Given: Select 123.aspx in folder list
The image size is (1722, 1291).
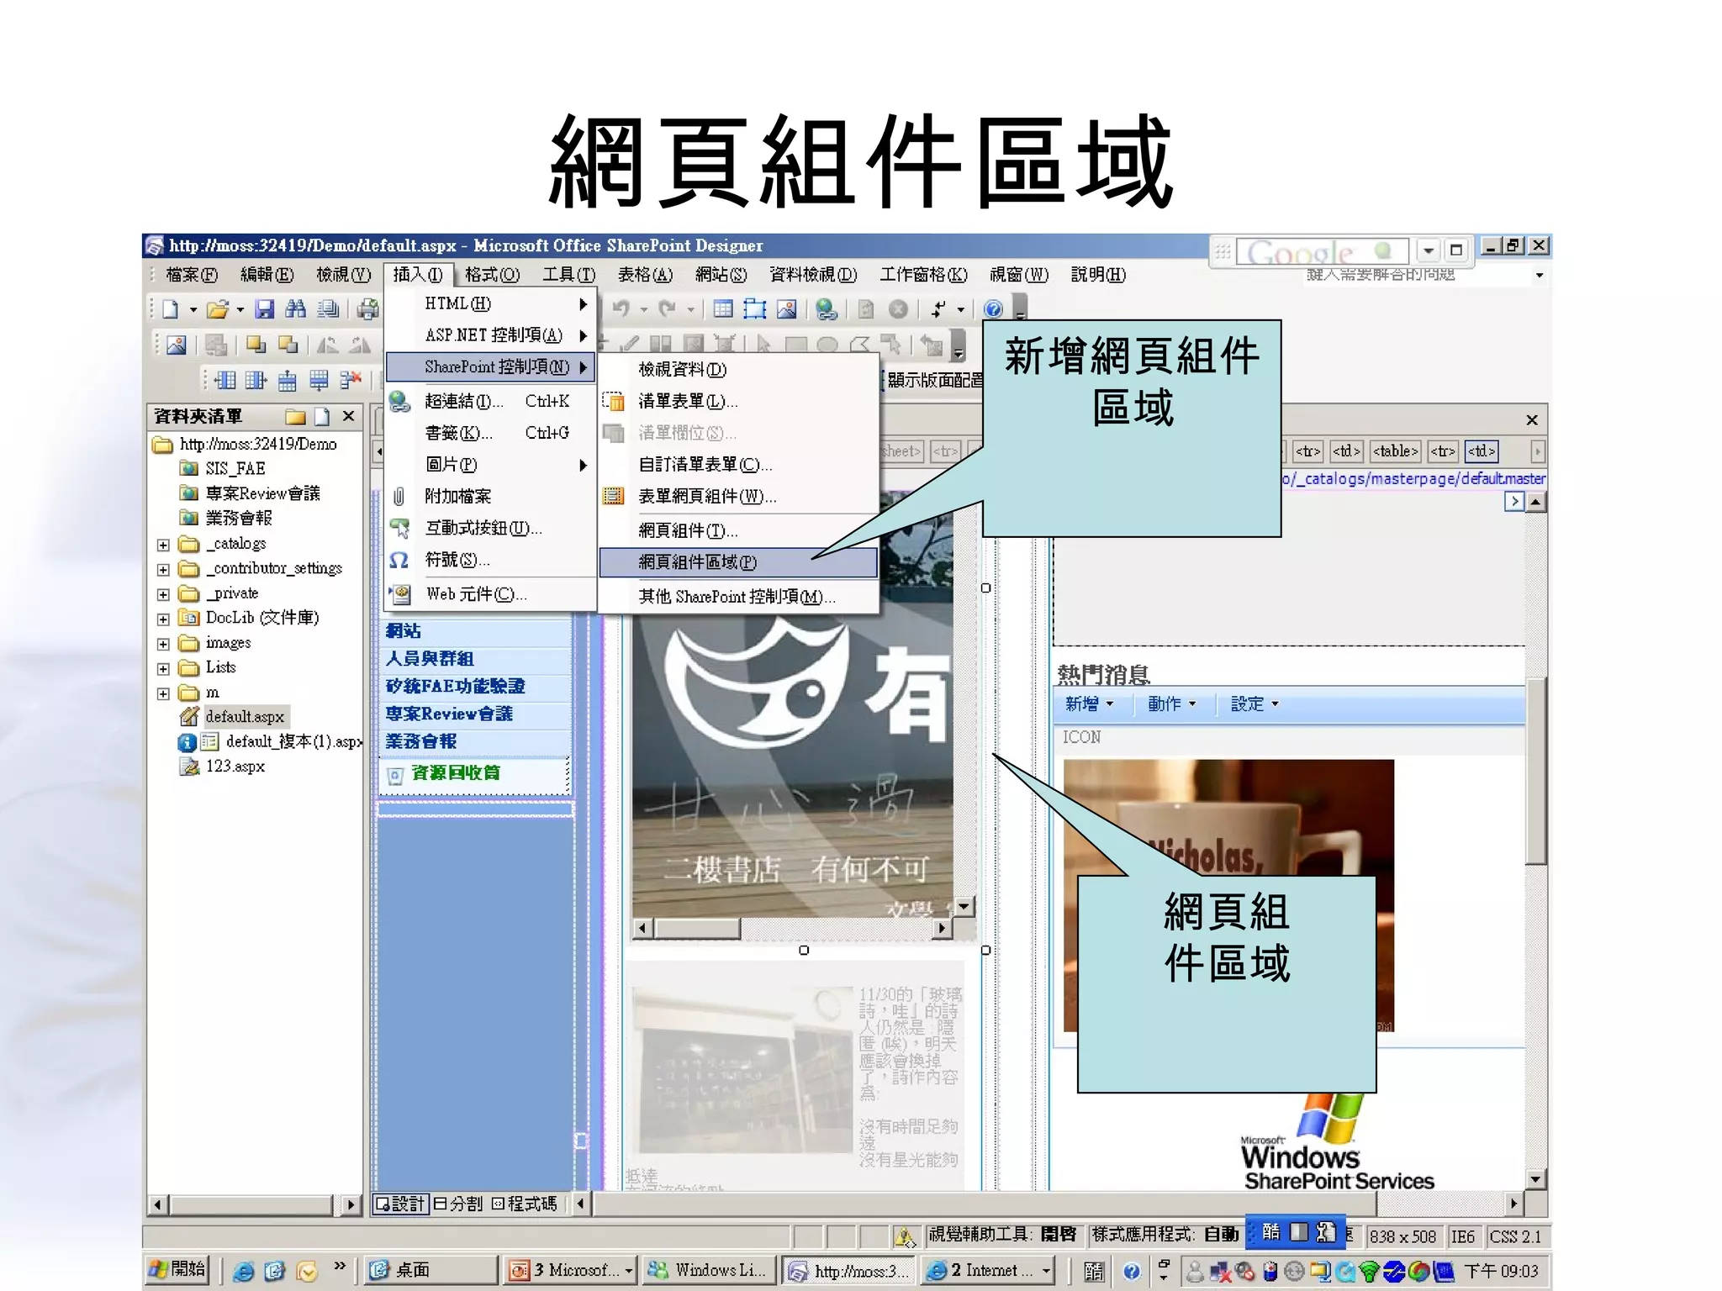Looking at the screenshot, I should (235, 767).
